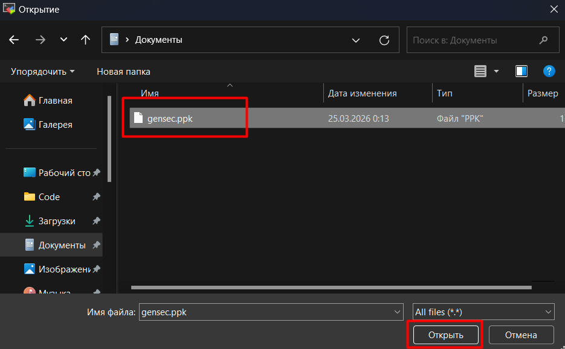Click the Файл "PPK" type cell
Viewport: 565px width, 349px height.
[460, 119]
